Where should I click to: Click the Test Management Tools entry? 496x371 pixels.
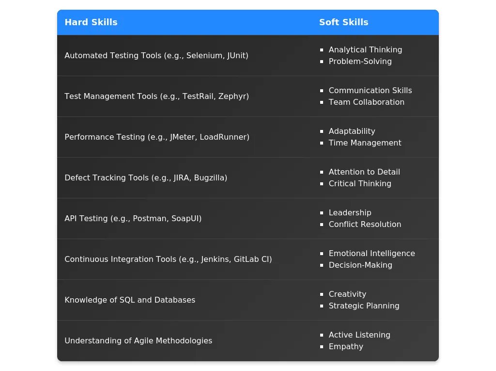click(156, 97)
